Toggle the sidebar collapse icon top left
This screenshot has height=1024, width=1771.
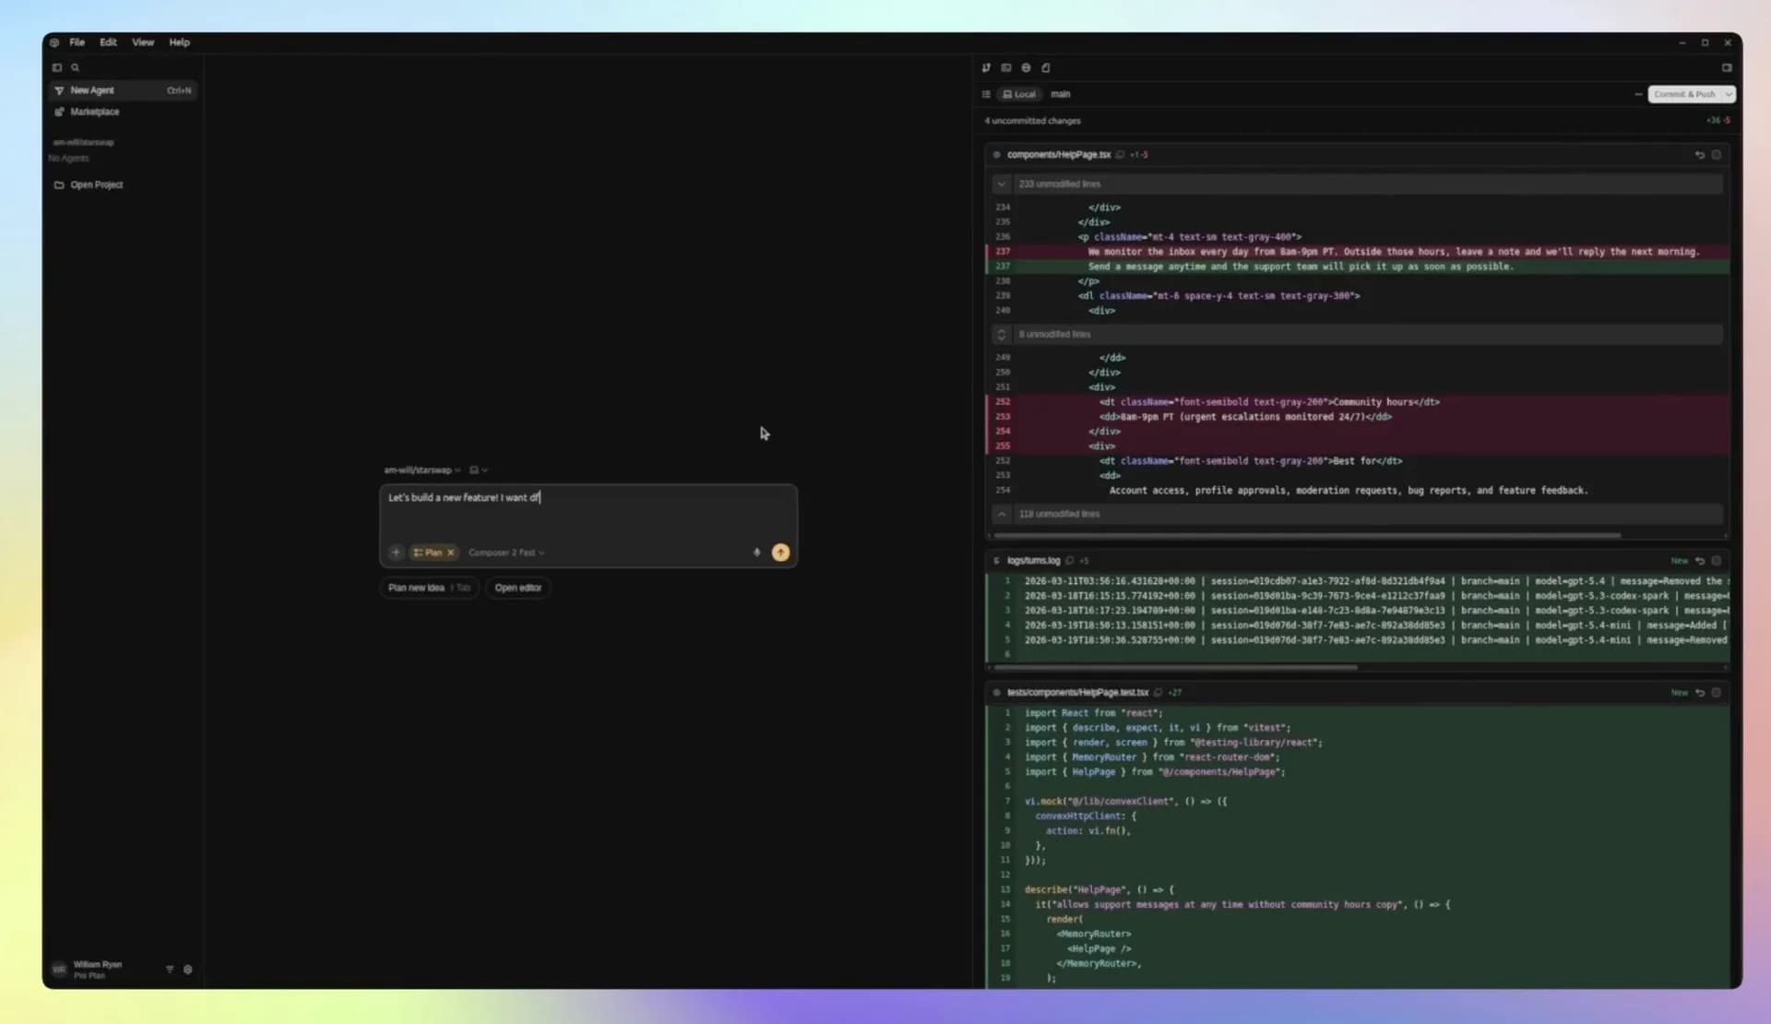57,67
